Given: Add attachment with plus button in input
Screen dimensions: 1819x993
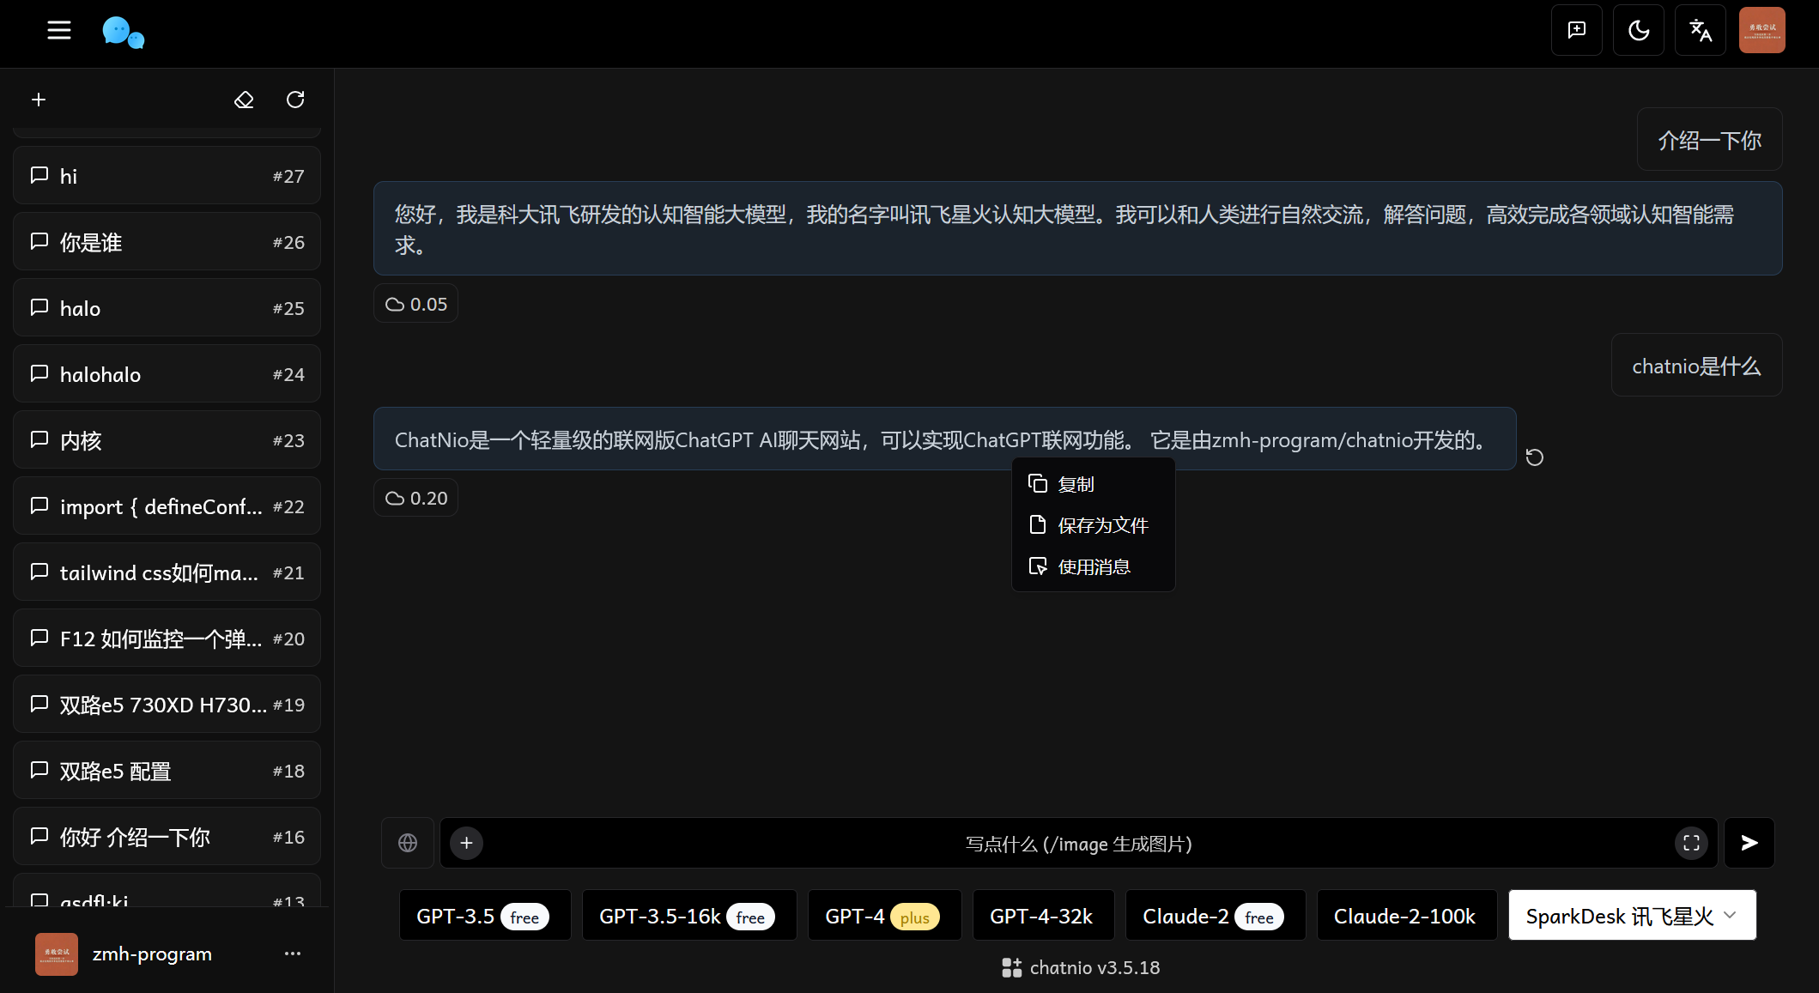Looking at the screenshot, I should [466, 843].
